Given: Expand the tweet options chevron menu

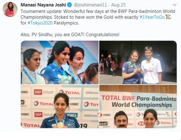Looking at the screenshot, I should pos(175,5).
